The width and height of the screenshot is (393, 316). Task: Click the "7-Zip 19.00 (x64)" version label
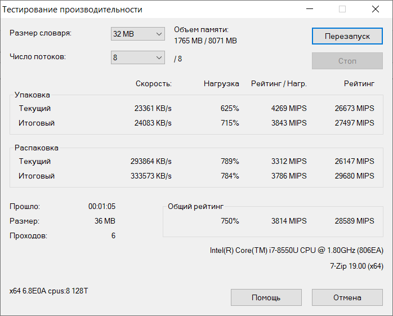click(356, 266)
